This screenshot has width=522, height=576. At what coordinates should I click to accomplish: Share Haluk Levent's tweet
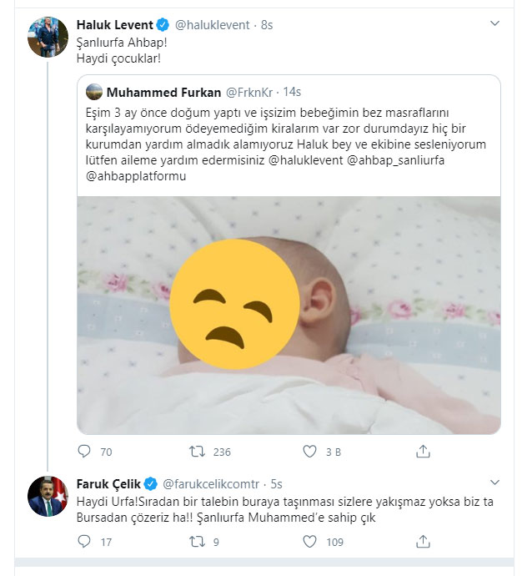click(423, 452)
